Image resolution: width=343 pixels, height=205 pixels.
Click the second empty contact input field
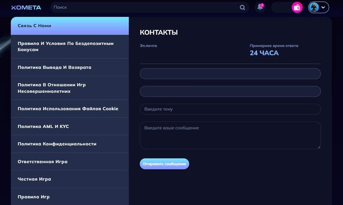coord(230,91)
